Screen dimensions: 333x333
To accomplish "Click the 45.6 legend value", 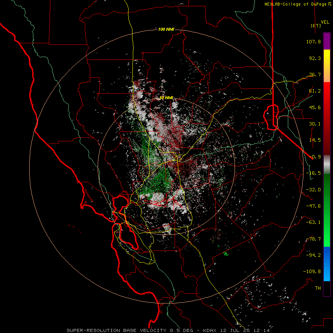I will point(315,107).
